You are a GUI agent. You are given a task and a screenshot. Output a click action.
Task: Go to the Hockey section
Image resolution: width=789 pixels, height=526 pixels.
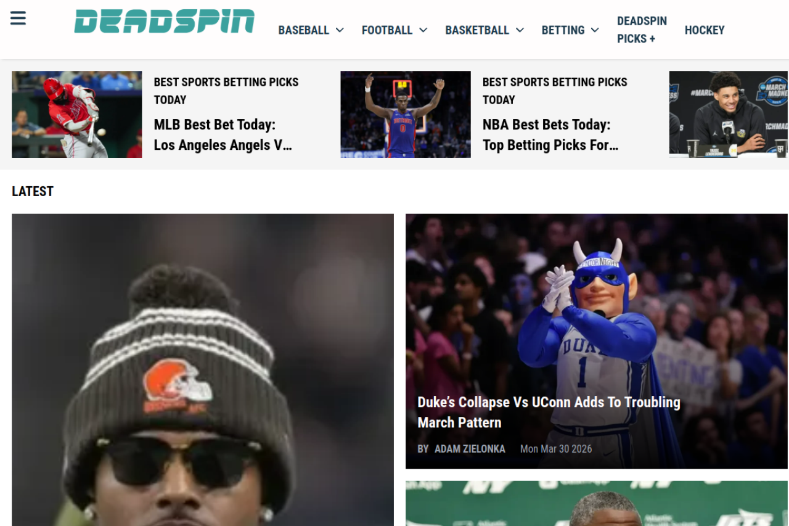705,30
